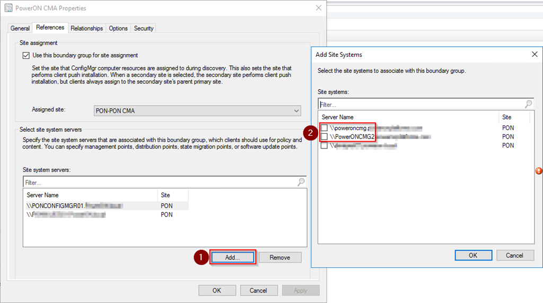Select the Options tab

pyautogui.click(x=118, y=28)
